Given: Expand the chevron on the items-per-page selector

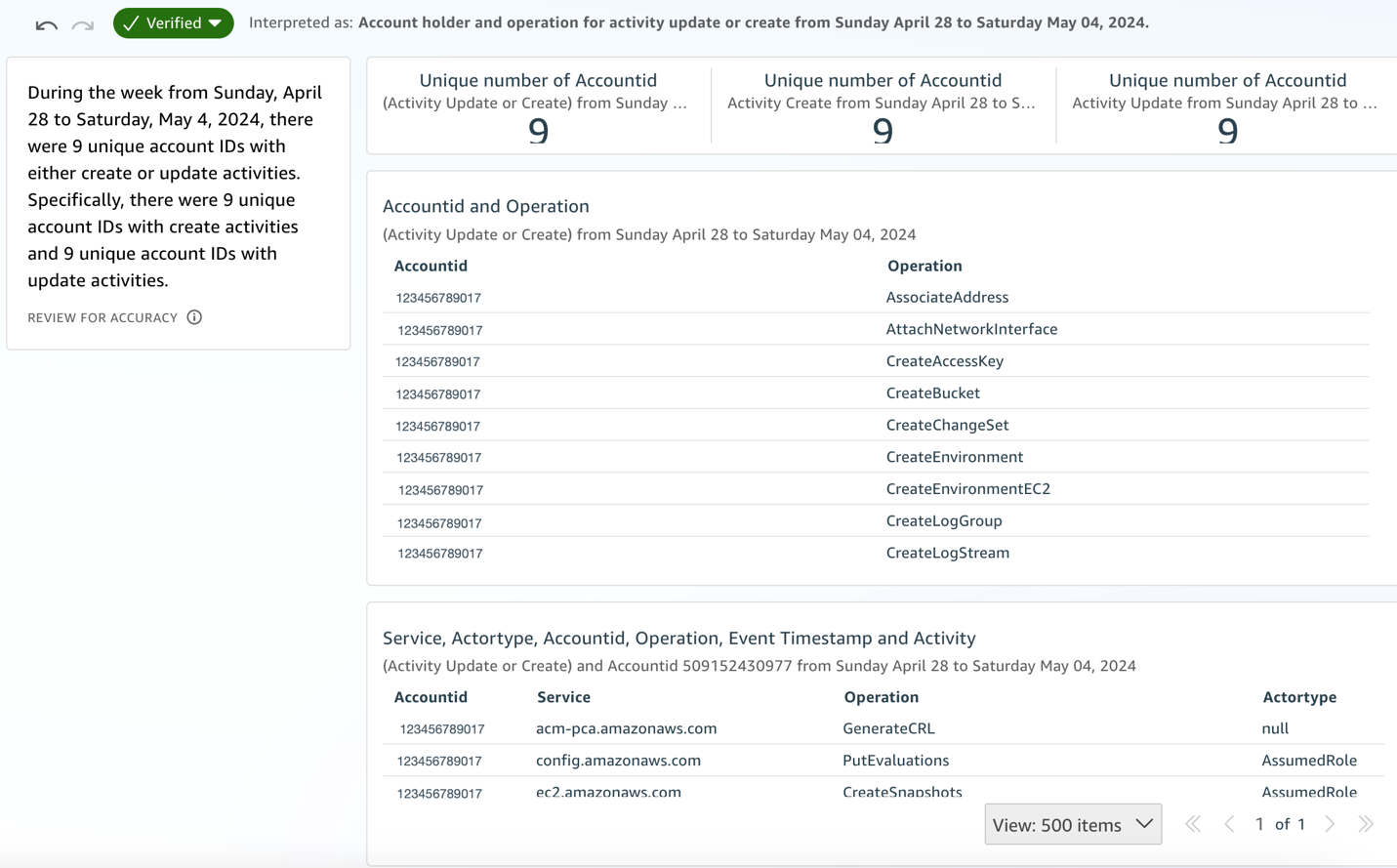Looking at the screenshot, I should 1143,824.
